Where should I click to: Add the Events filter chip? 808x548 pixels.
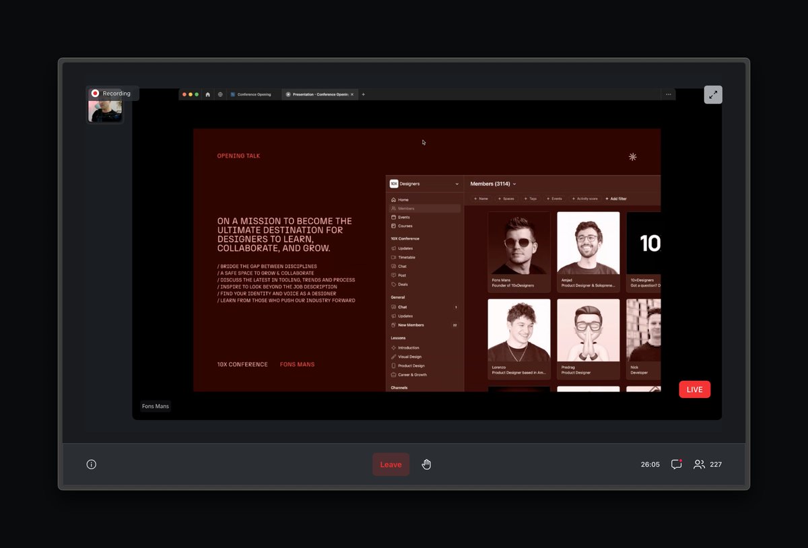coord(554,199)
